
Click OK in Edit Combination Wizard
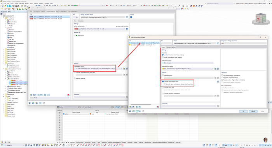coord(243,111)
